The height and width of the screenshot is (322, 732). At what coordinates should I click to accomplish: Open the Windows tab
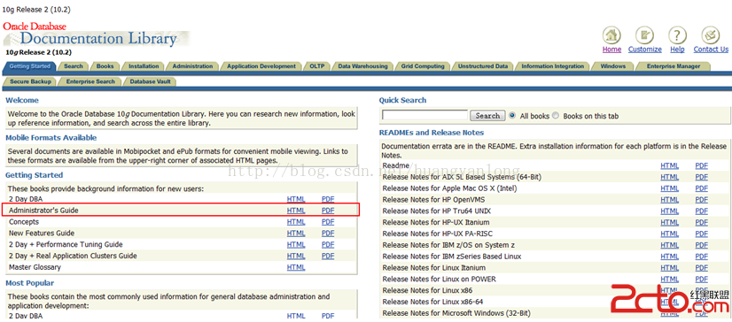click(x=613, y=66)
